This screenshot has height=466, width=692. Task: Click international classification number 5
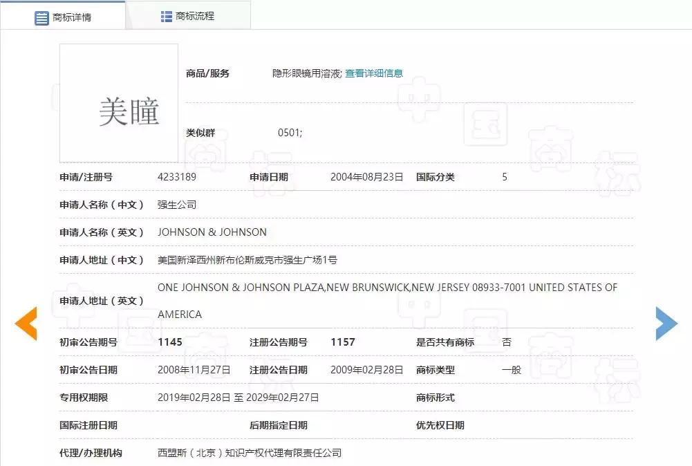[505, 177]
